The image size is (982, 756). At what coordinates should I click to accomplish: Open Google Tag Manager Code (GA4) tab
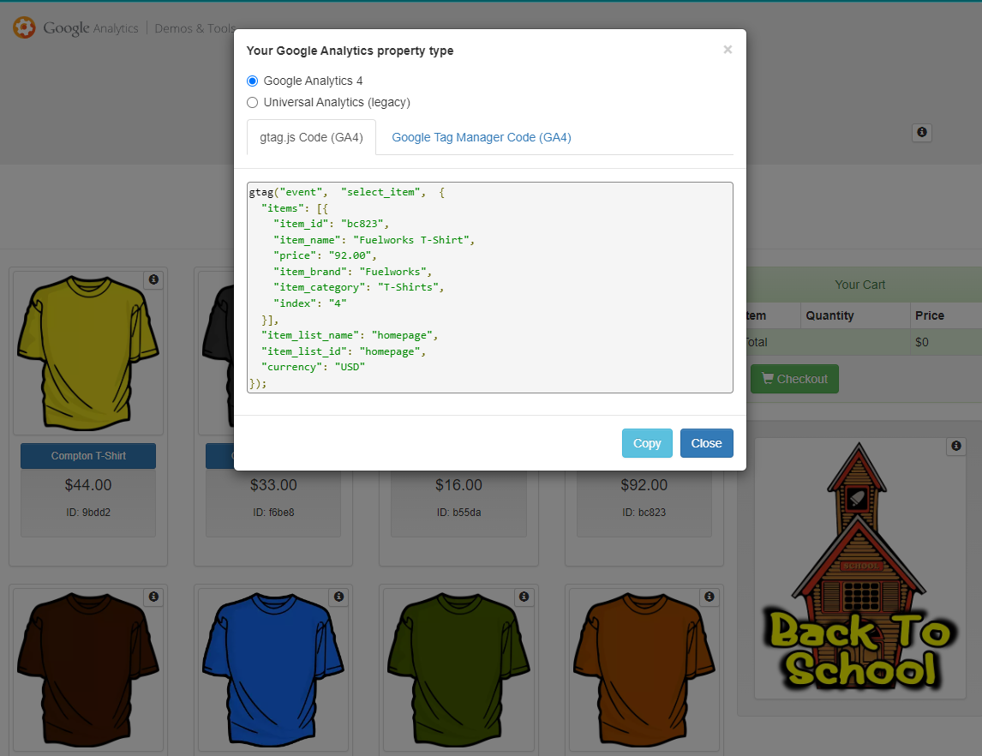[x=481, y=137]
